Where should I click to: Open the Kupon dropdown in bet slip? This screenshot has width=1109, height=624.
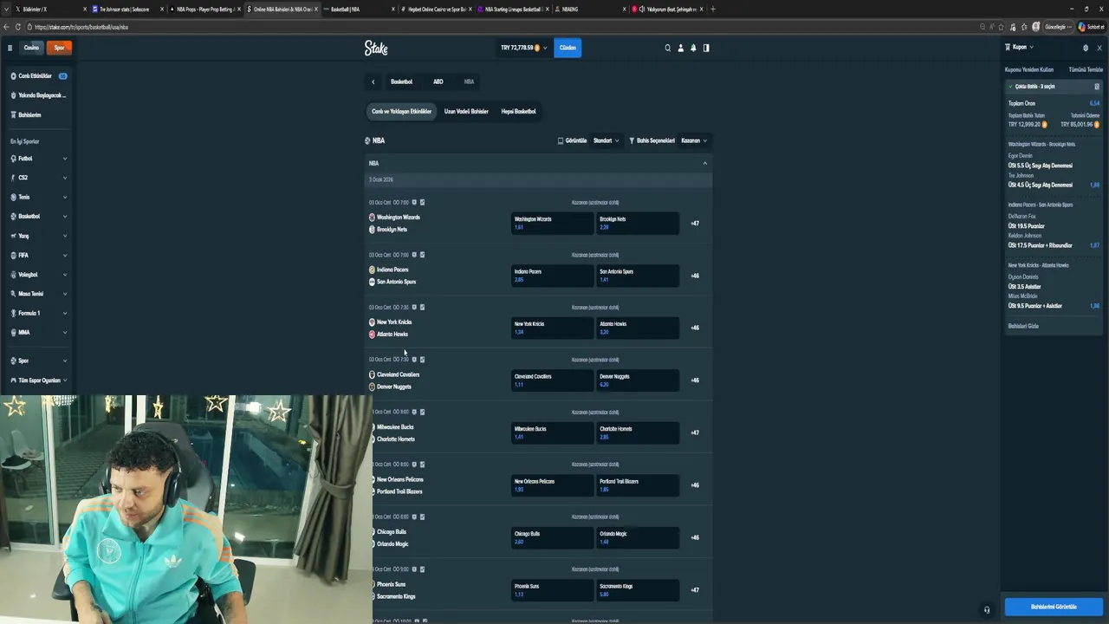[x=1019, y=47]
